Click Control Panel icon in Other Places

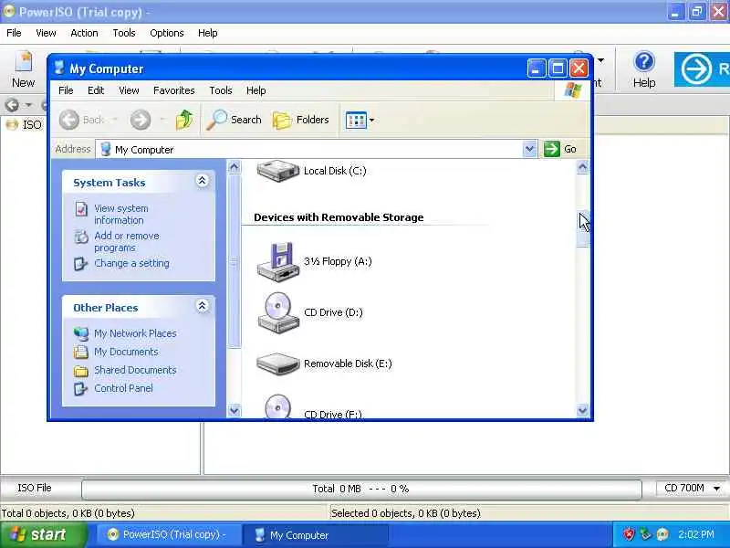pos(80,389)
